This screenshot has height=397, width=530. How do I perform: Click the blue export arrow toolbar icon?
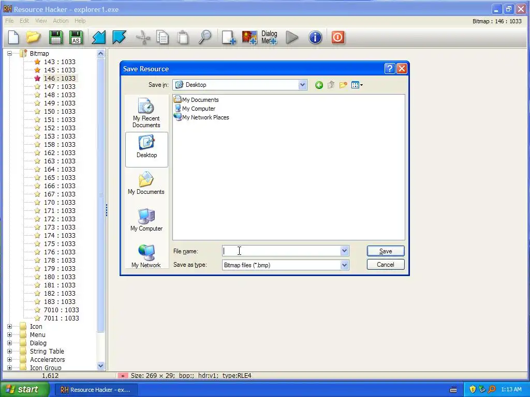click(x=119, y=37)
